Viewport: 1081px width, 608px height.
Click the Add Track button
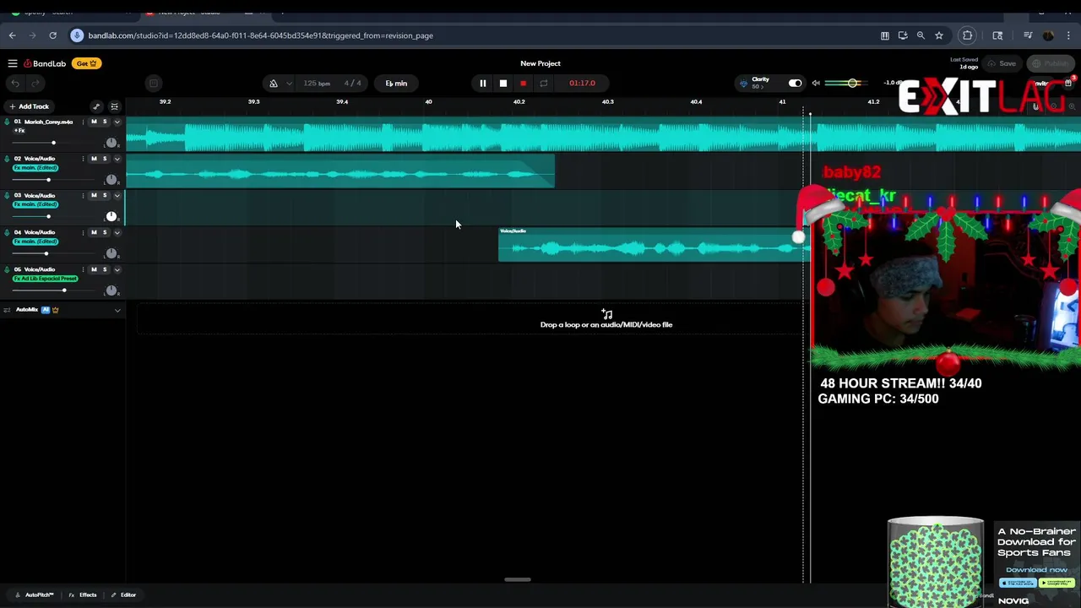[x=29, y=106]
